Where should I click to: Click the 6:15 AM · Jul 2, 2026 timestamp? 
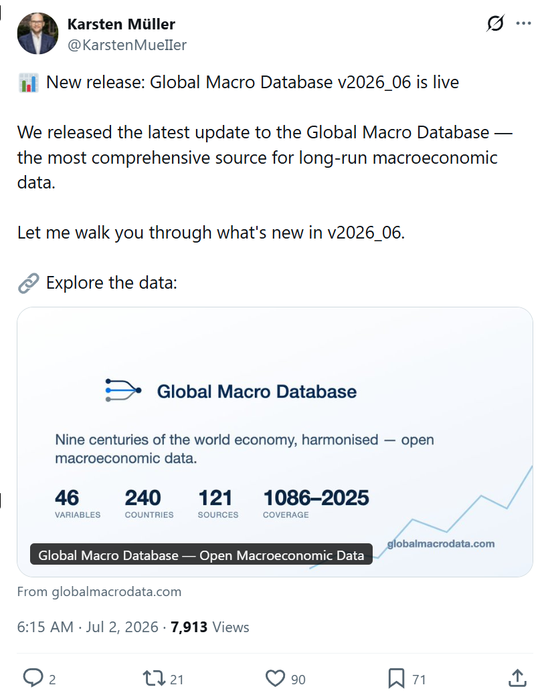point(88,627)
